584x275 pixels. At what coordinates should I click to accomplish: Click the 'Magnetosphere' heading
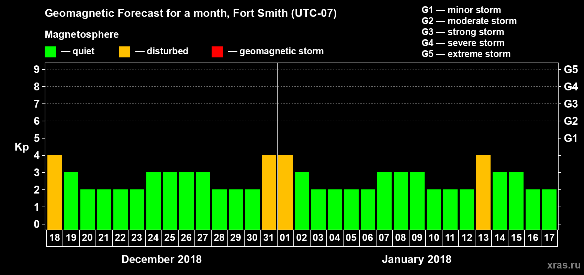pyautogui.click(x=82, y=34)
